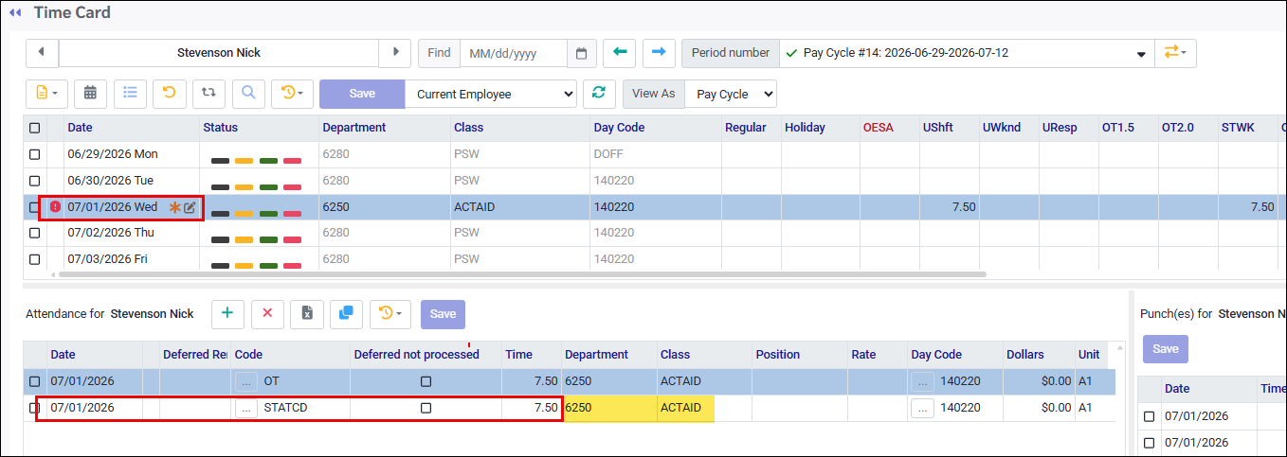The width and height of the screenshot is (1287, 457).
Task: Export attendance to Excel icon
Action: [x=307, y=313]
